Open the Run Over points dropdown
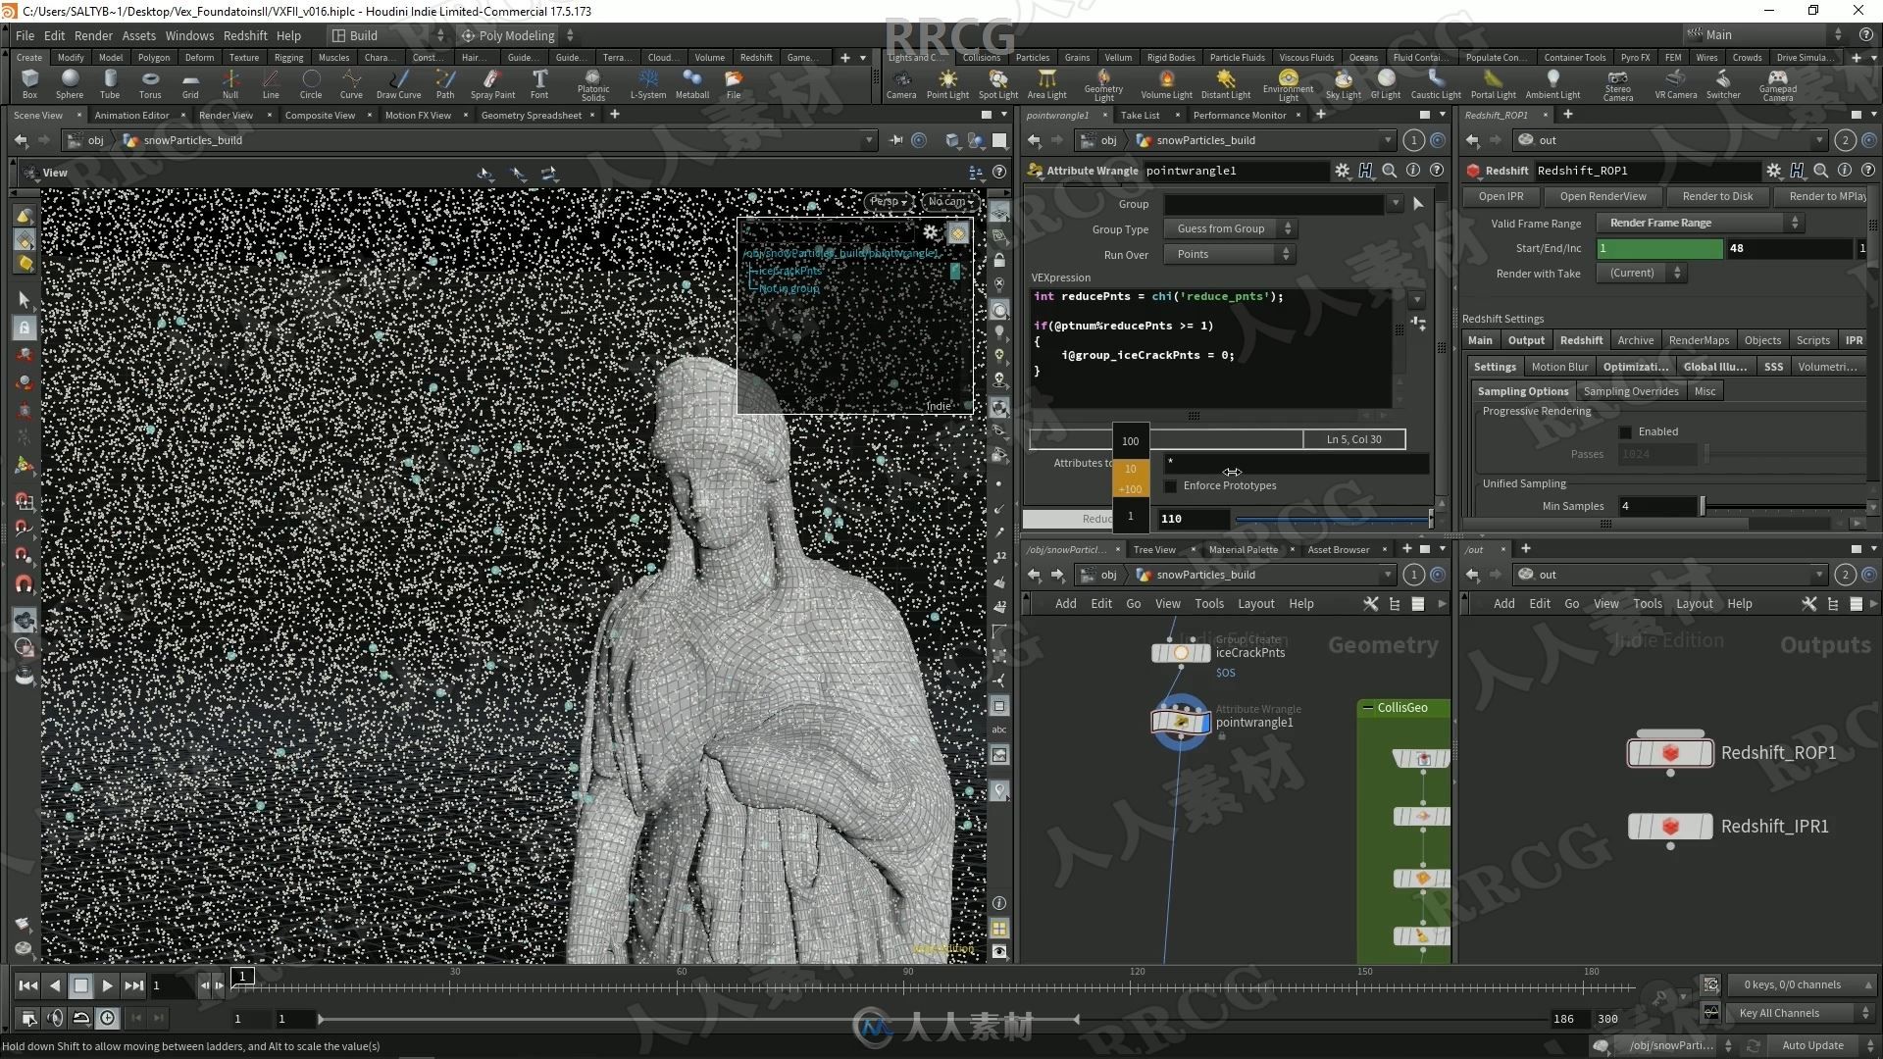1883x1059 pixels. (x=1230, y=253)
